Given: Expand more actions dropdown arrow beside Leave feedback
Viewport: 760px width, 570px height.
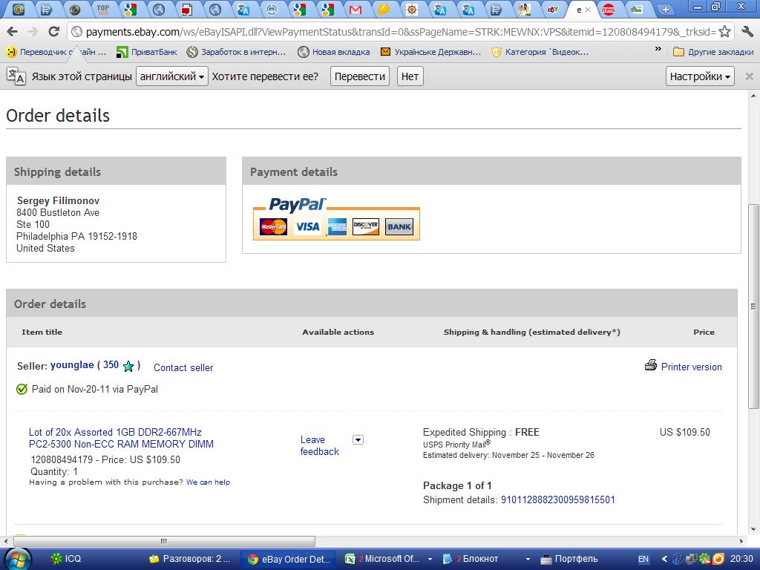Looking at the screenshot, I should (358, 439).
